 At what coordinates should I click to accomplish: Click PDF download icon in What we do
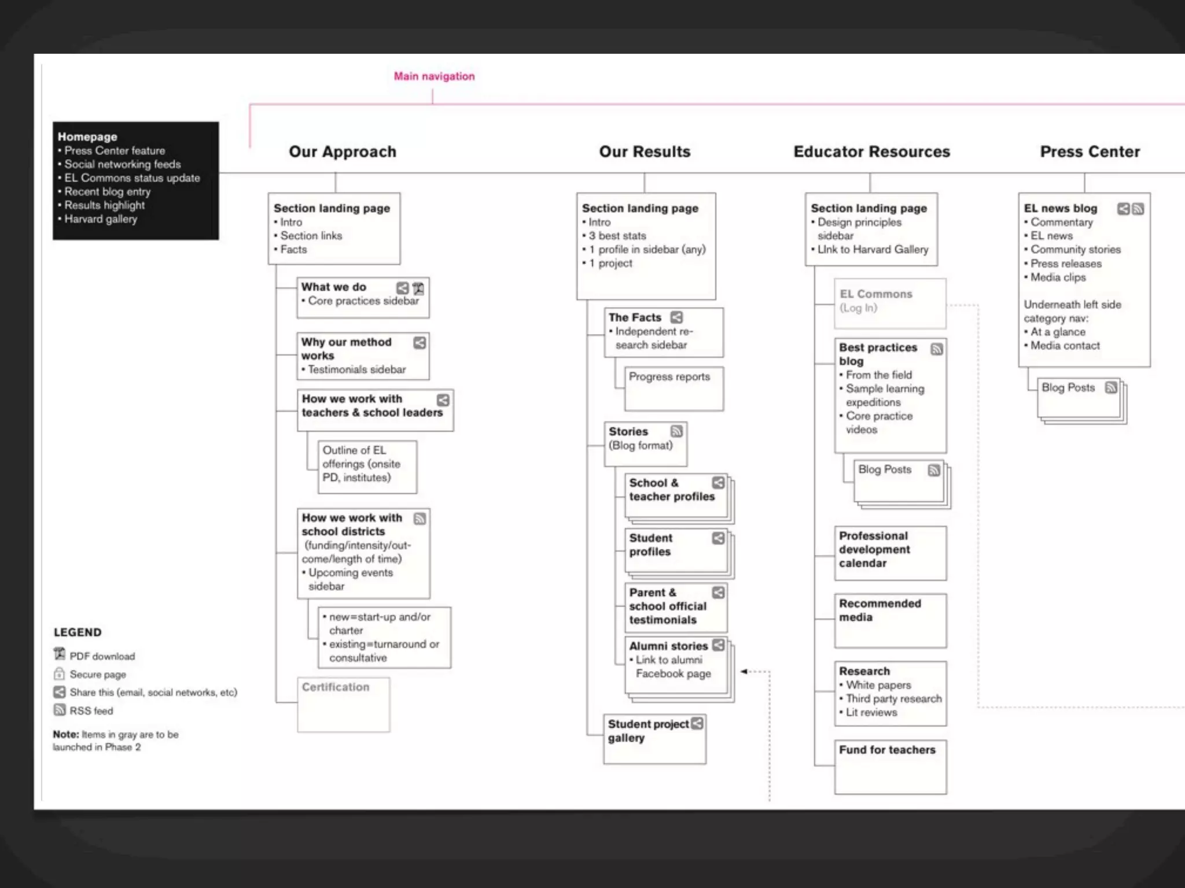click(418, 288)
